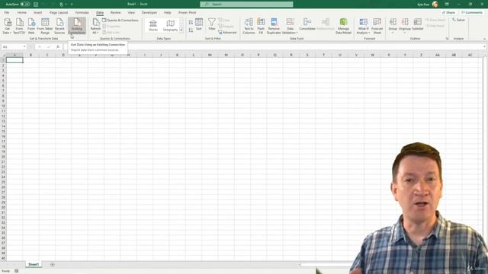Switch to the Review tab
The height and width of the screenshot is (274, 488).
[x=115, y=12]
